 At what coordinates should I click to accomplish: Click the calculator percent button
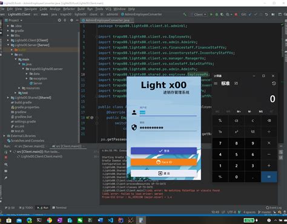[x=220, y=121]
